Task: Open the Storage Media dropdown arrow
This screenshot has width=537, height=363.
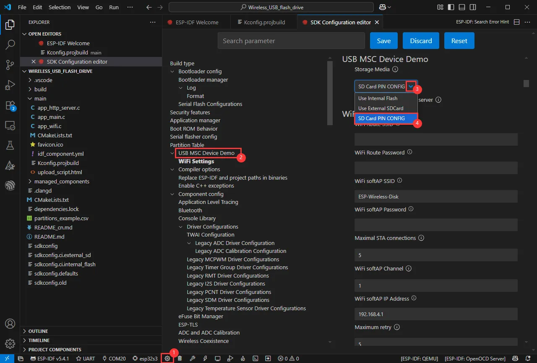Action: pos(411,86)
